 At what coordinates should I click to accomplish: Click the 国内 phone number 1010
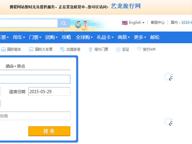187,23
